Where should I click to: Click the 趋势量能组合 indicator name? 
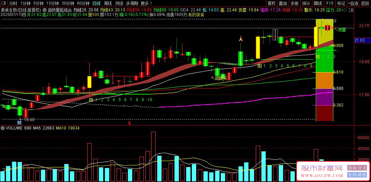(59, 10)
